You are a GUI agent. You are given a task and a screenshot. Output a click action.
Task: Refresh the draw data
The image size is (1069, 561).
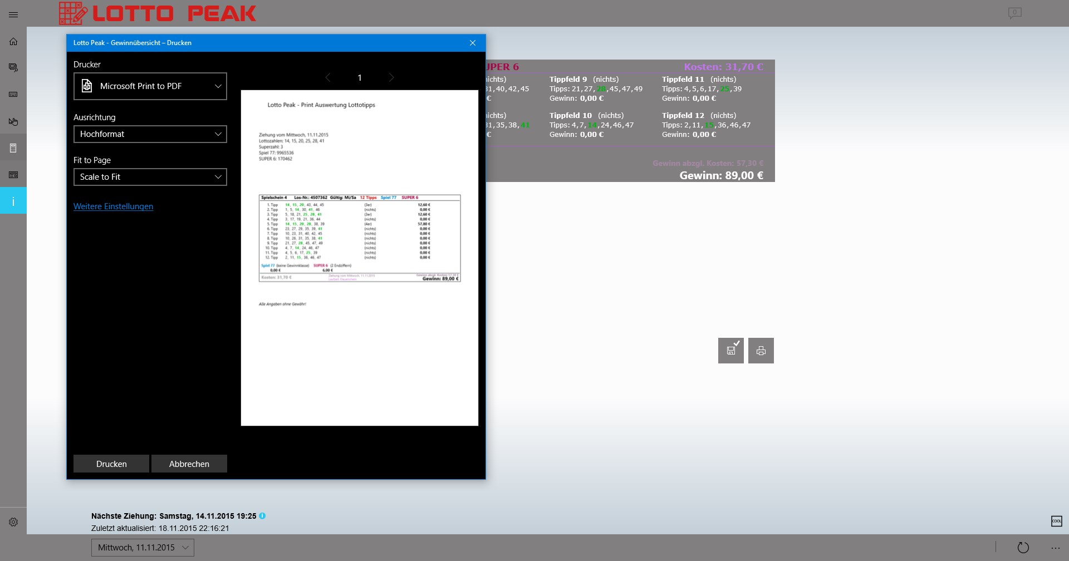tap(1023, 548)
